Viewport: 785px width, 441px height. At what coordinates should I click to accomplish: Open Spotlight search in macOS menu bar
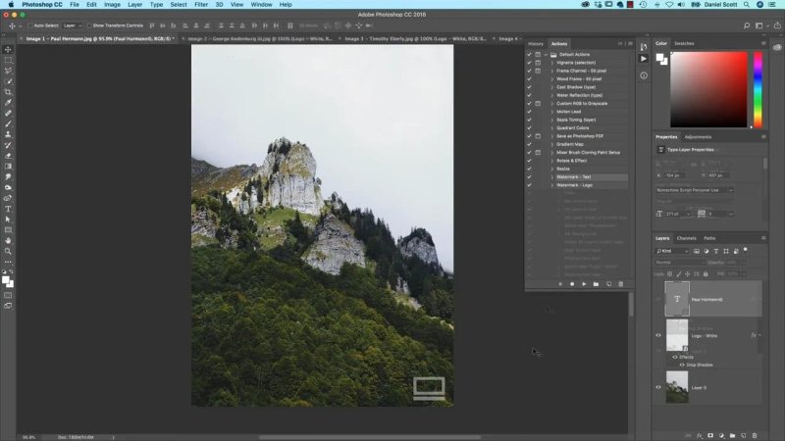[747, 5]
